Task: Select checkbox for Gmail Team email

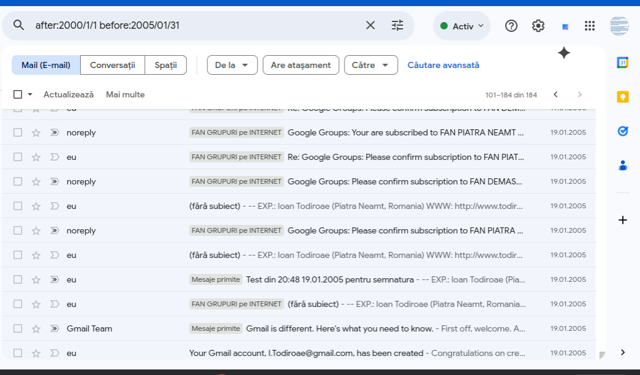Action: 18,328
